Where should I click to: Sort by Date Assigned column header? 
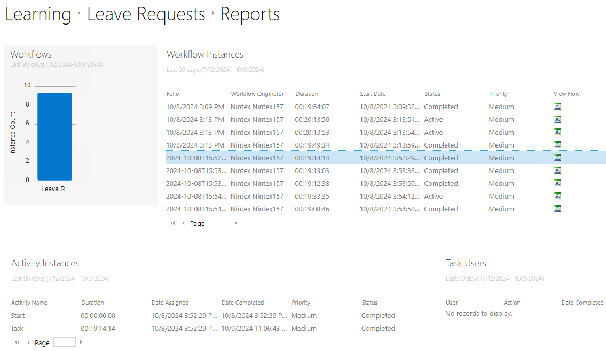tap(170, 303)
